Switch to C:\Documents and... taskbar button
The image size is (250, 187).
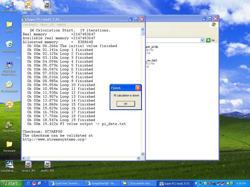pos(138,184)
